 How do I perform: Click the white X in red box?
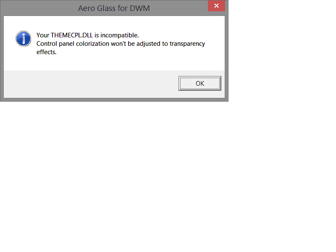[216, 6]
